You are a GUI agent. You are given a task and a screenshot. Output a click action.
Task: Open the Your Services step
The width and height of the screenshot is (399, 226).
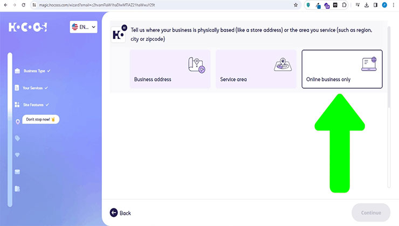pyautogui.click(x=31, y=88)
